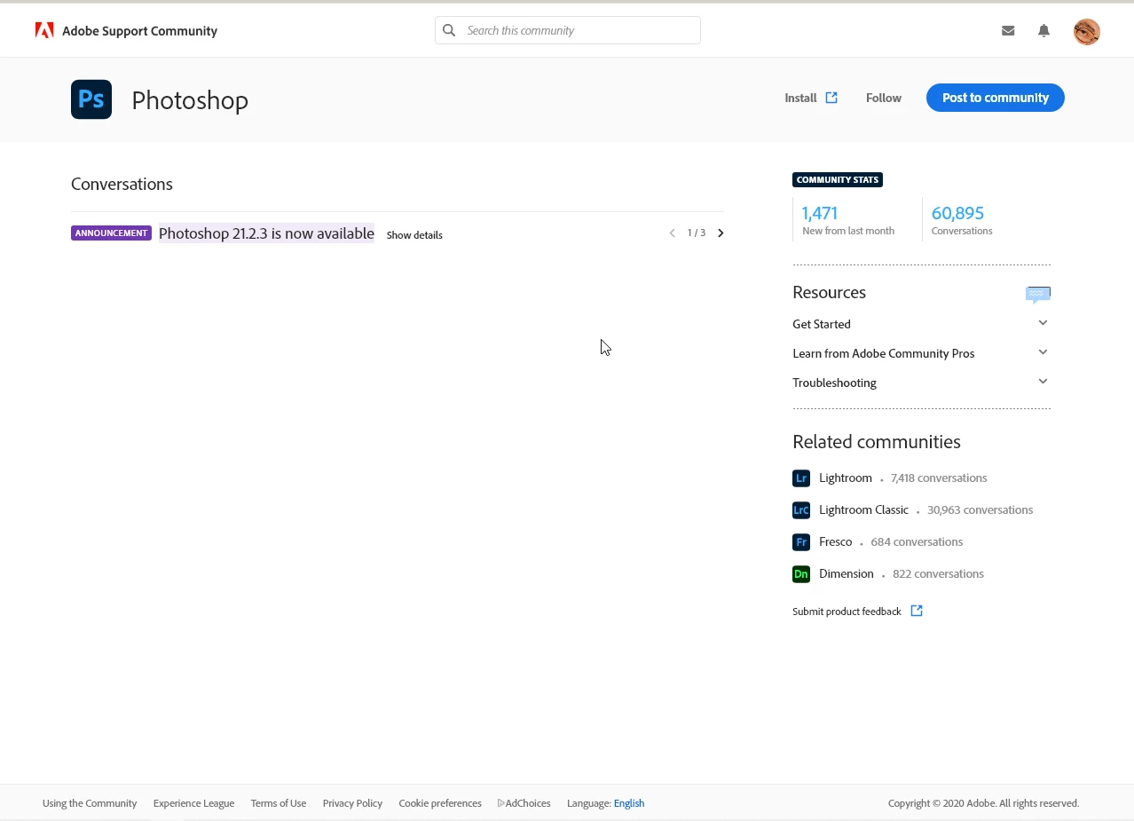Click the external link icon beside Install

[831, 98]
